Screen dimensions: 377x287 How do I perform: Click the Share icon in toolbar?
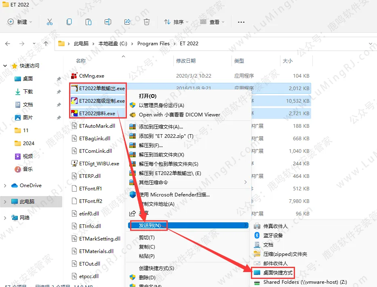pos(127,22)
